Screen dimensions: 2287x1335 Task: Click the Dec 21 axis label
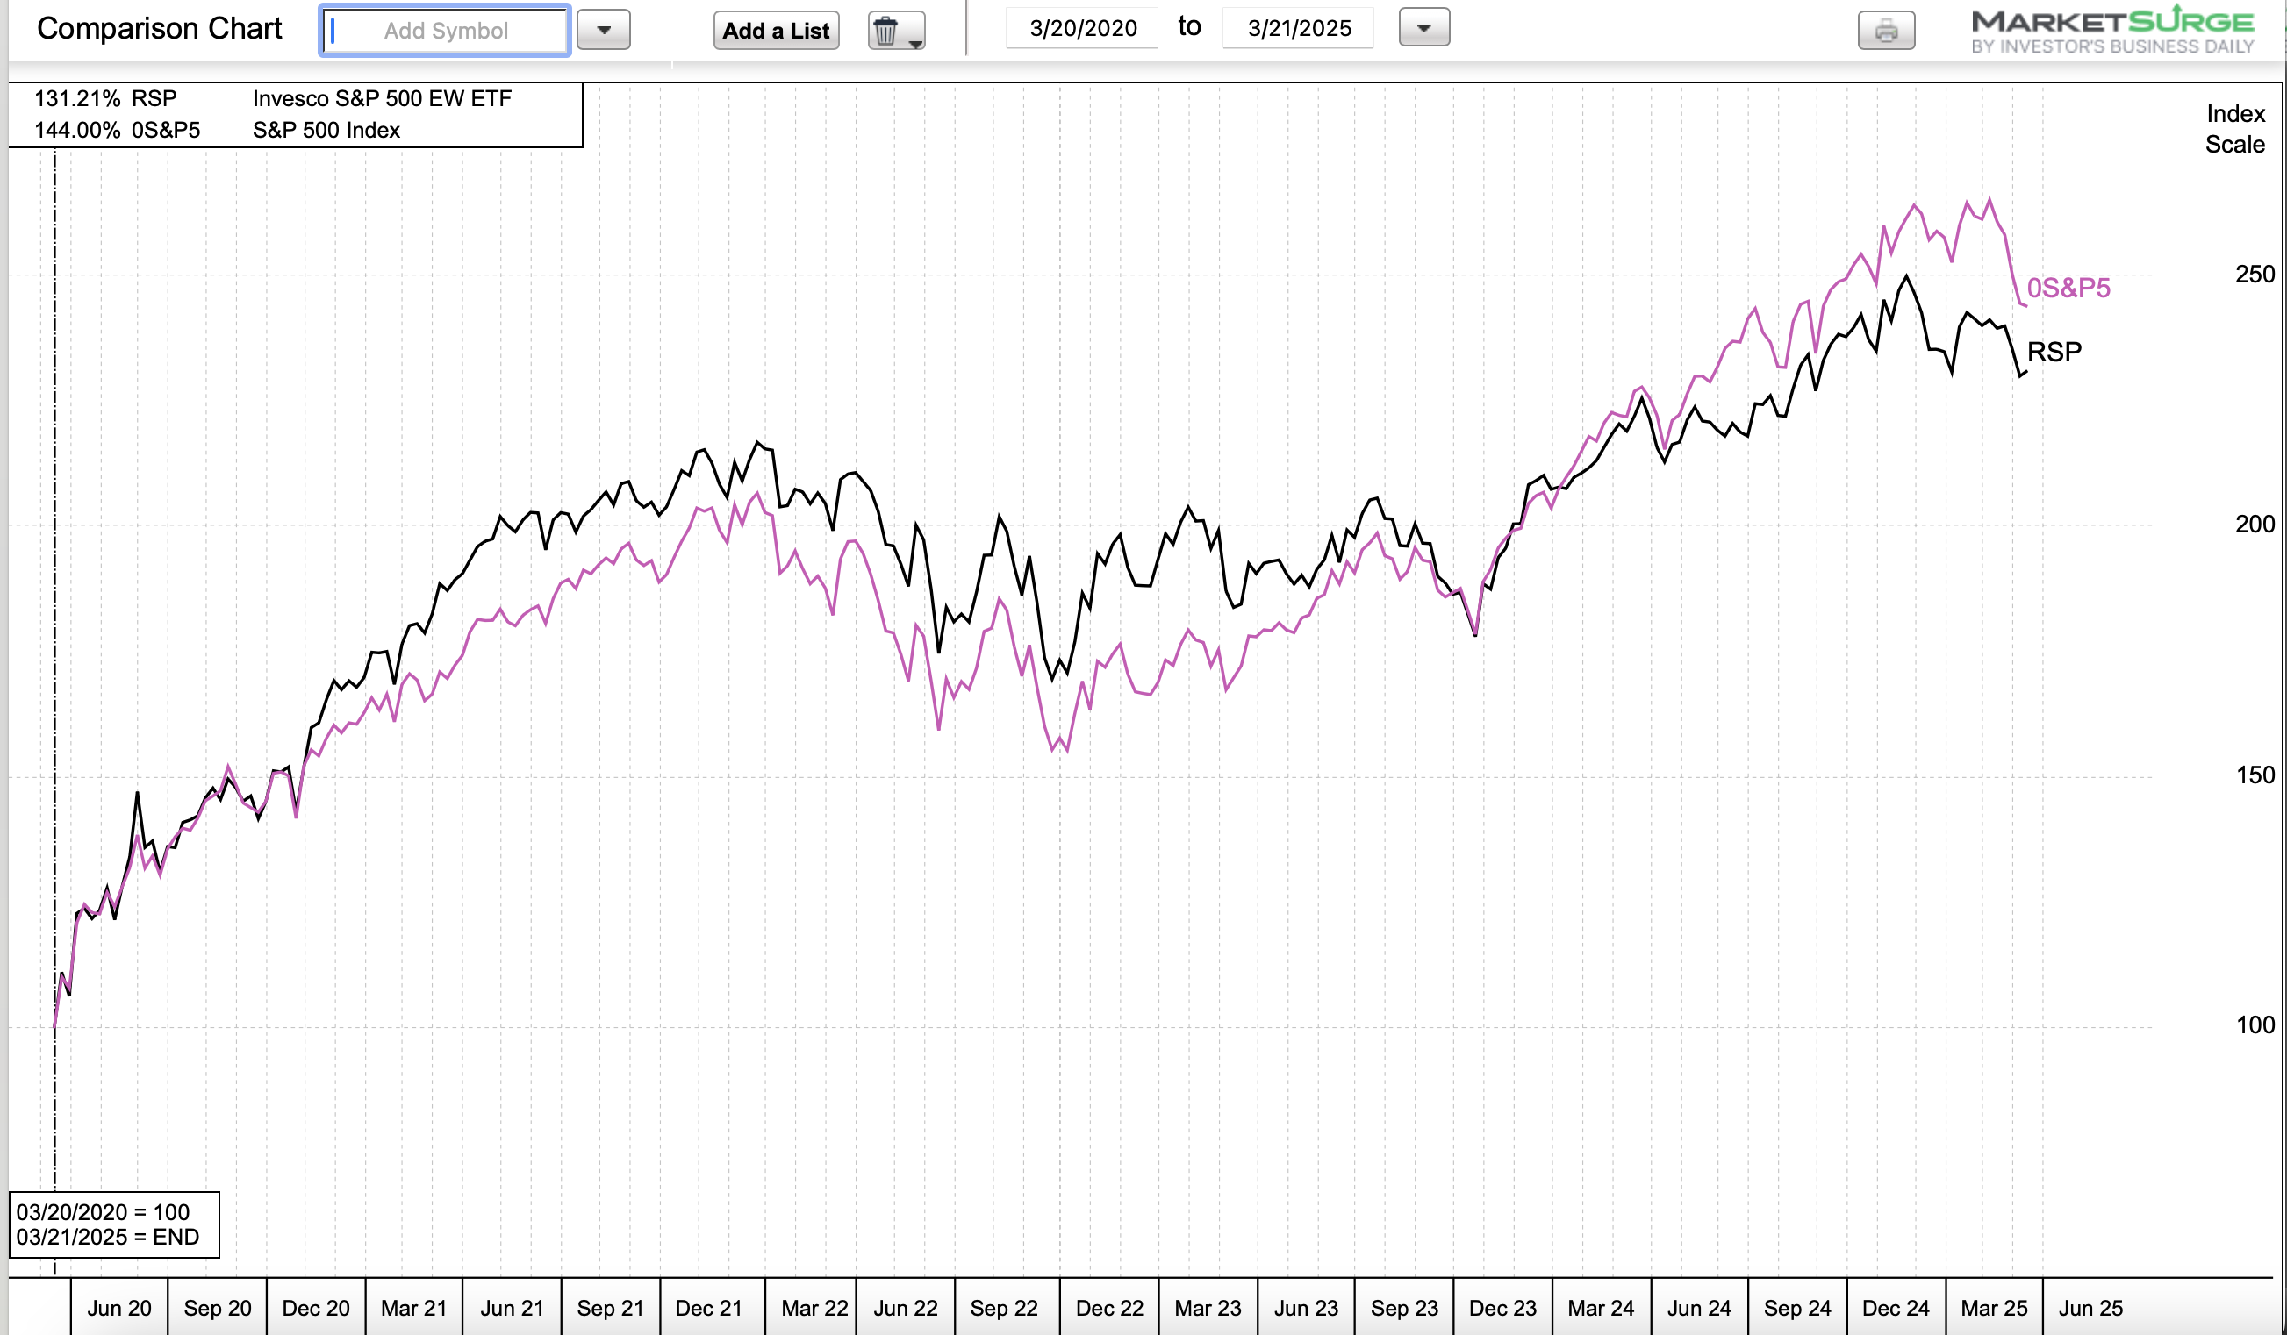tap(709, 1308)
